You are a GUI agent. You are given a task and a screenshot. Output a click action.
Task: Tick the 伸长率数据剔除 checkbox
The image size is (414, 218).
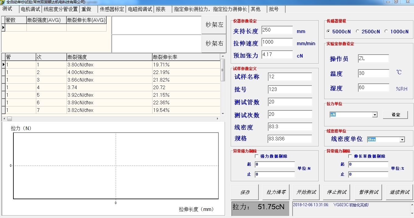pyautogui.click(x=350, y=156)
